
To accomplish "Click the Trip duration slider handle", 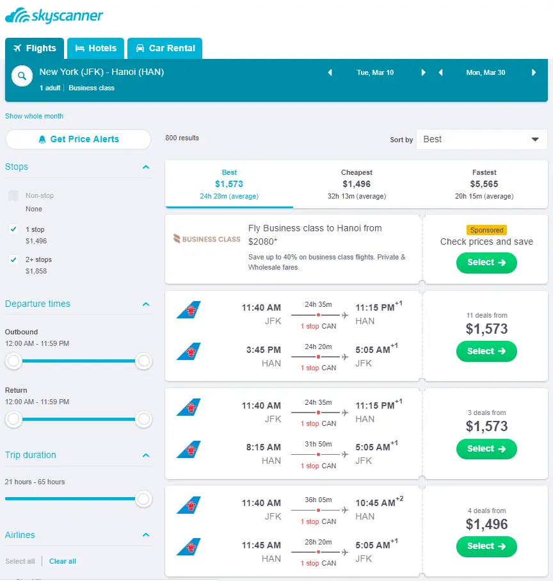I will [x=144, y=498].
